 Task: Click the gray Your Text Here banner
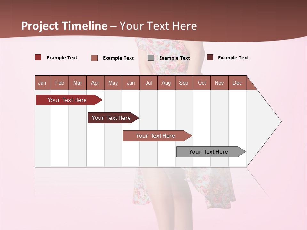pos(209,151)
